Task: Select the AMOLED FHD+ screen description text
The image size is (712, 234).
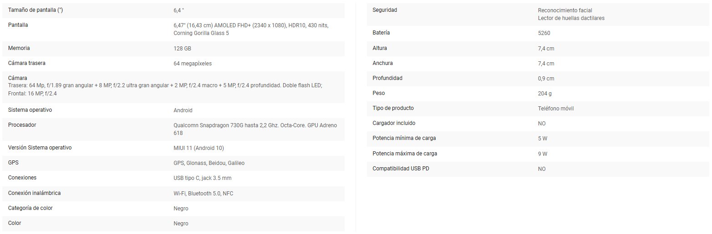Action: 251,29
